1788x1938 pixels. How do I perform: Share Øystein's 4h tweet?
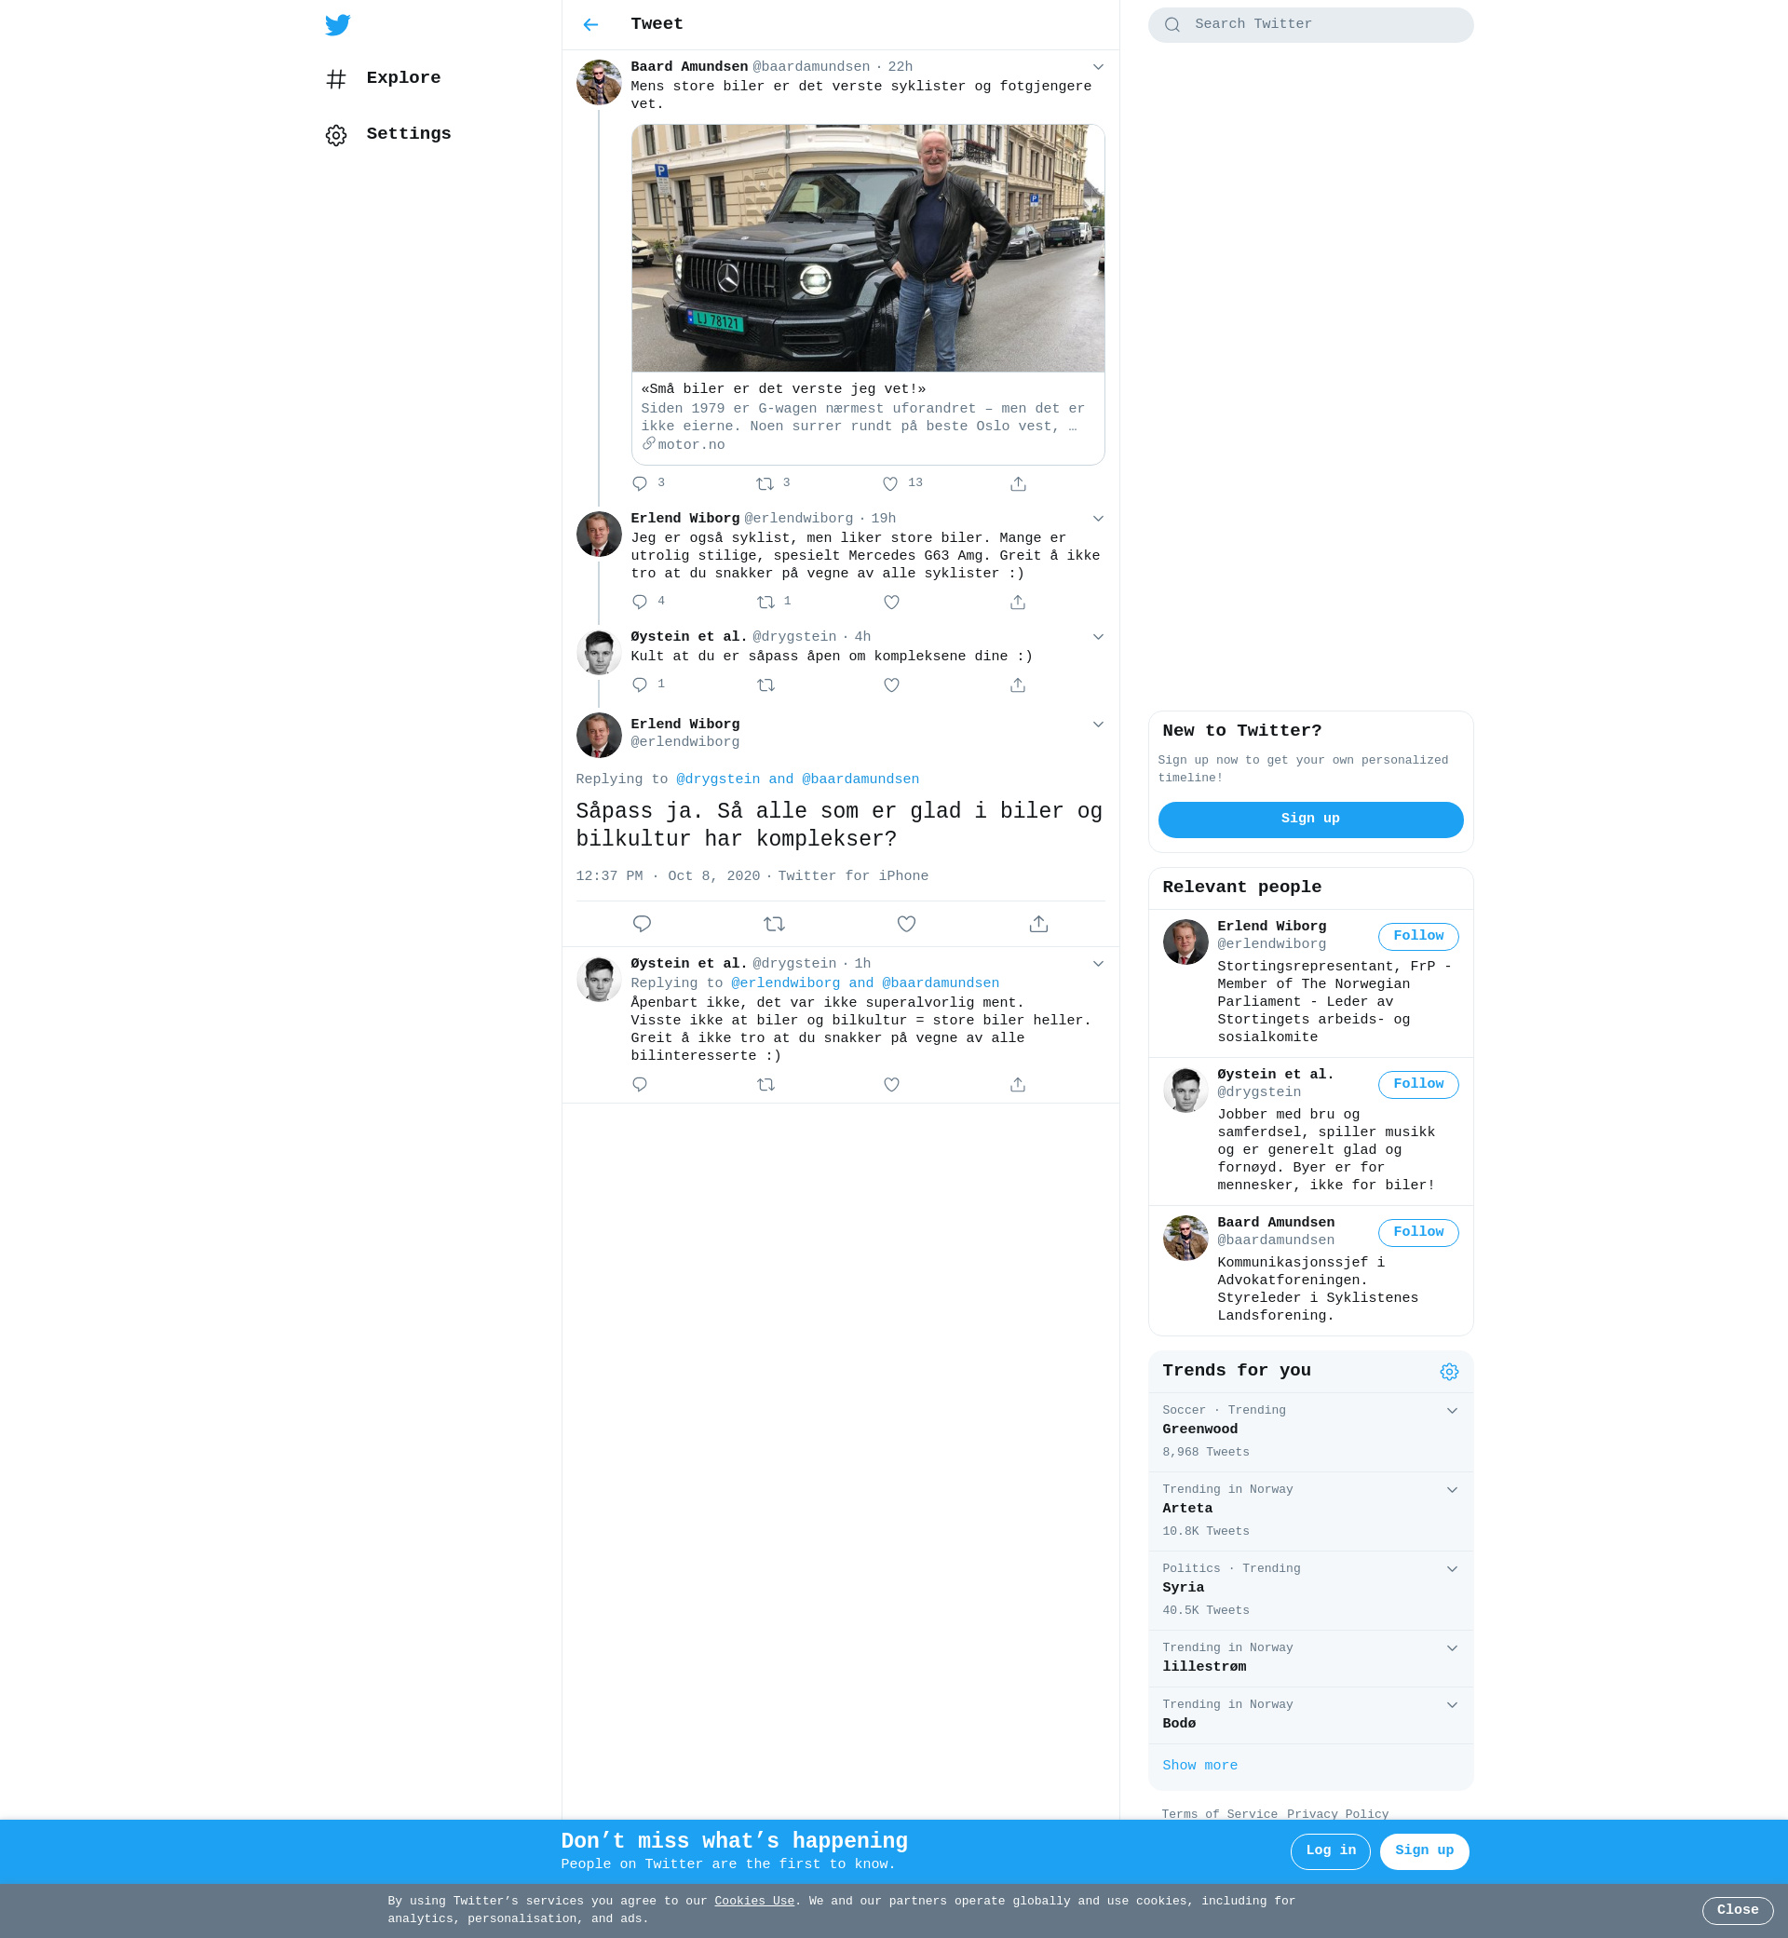[1018, 685]
